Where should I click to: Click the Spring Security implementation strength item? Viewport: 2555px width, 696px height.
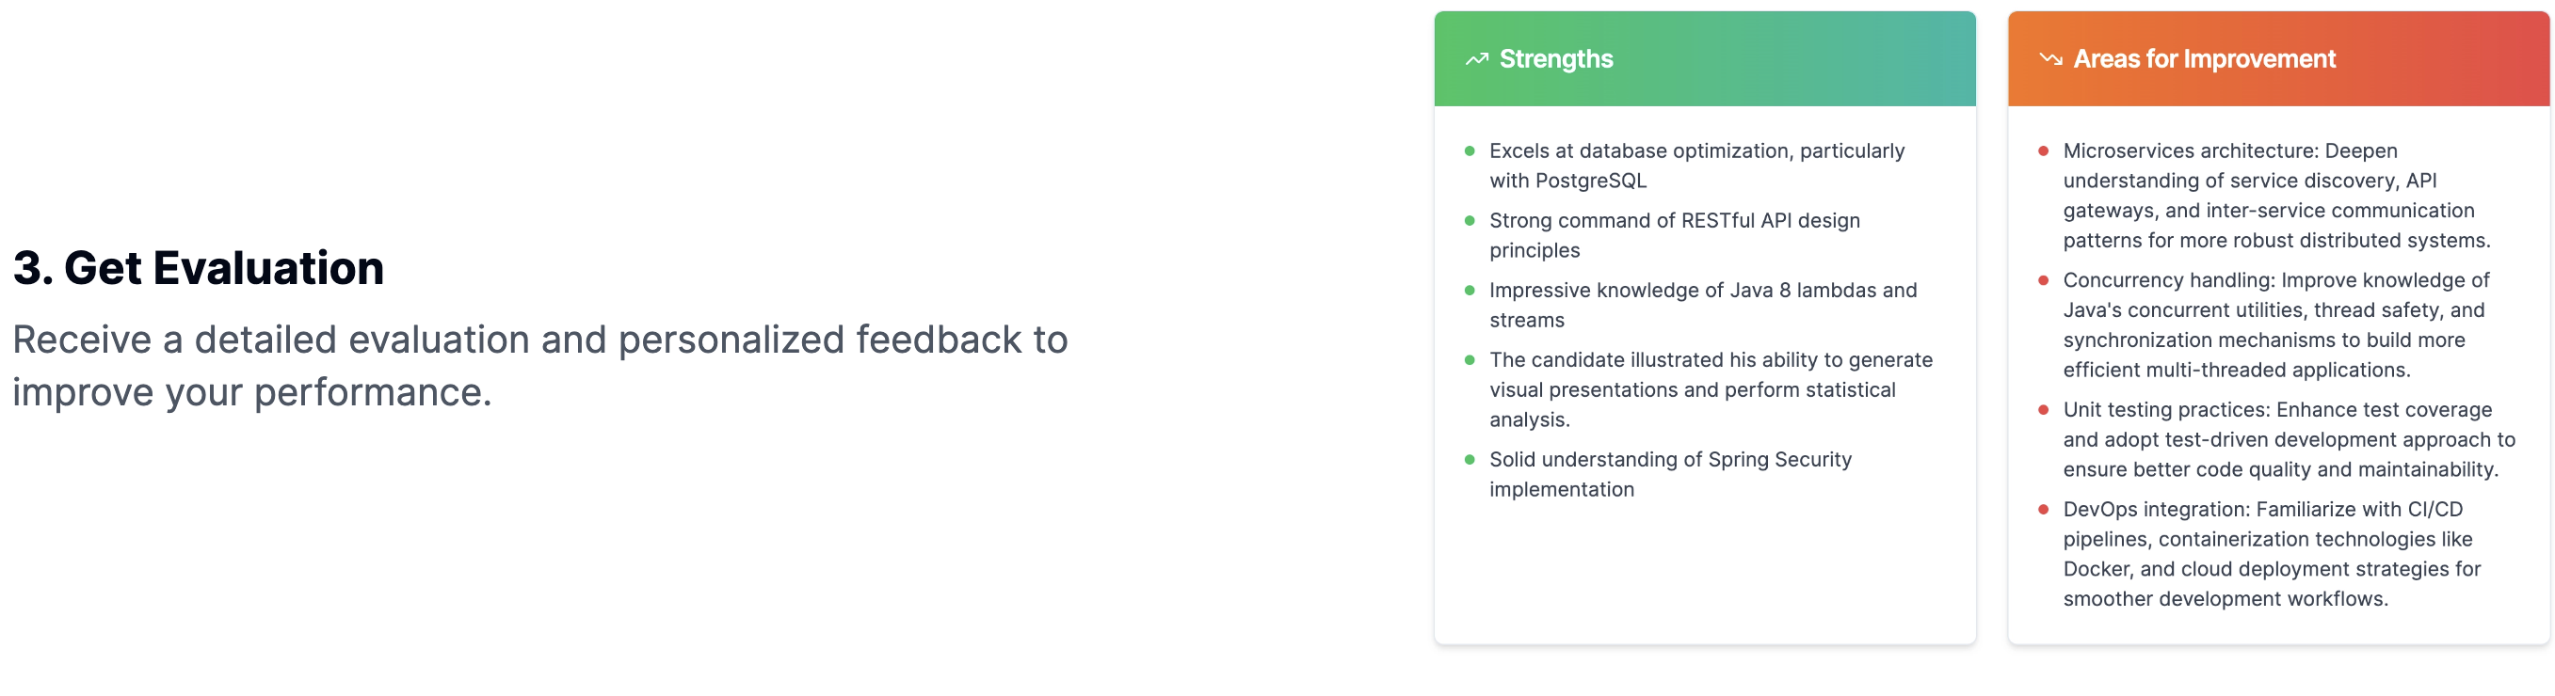coord(1670,474)
